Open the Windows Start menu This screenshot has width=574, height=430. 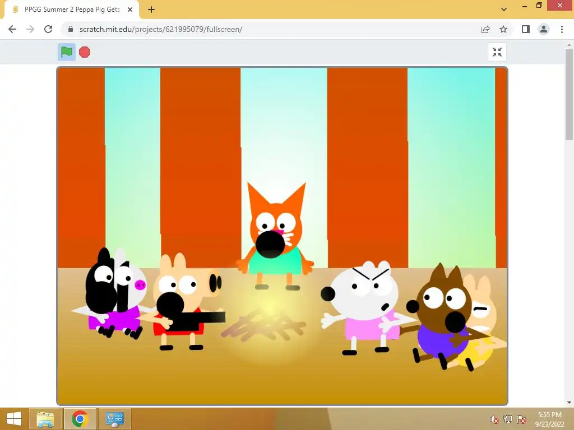pyautogui.click(x=13, y=419)
